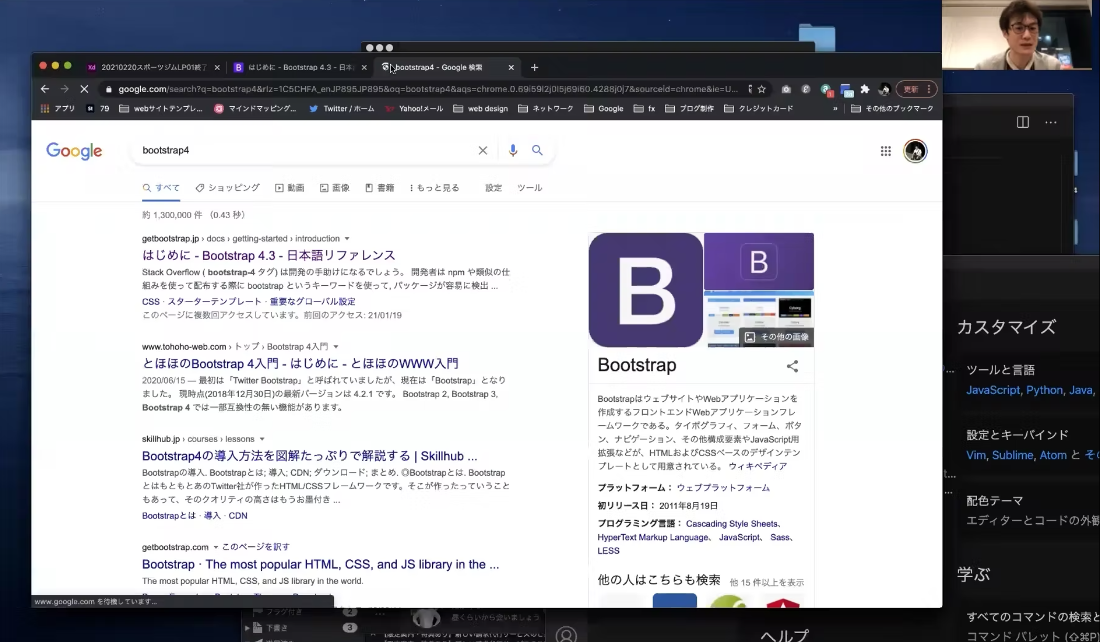The height and width of the screenshot is (642, 1100).
Task: Open the Twitter / ホーム bookmark
Action: 341,108
